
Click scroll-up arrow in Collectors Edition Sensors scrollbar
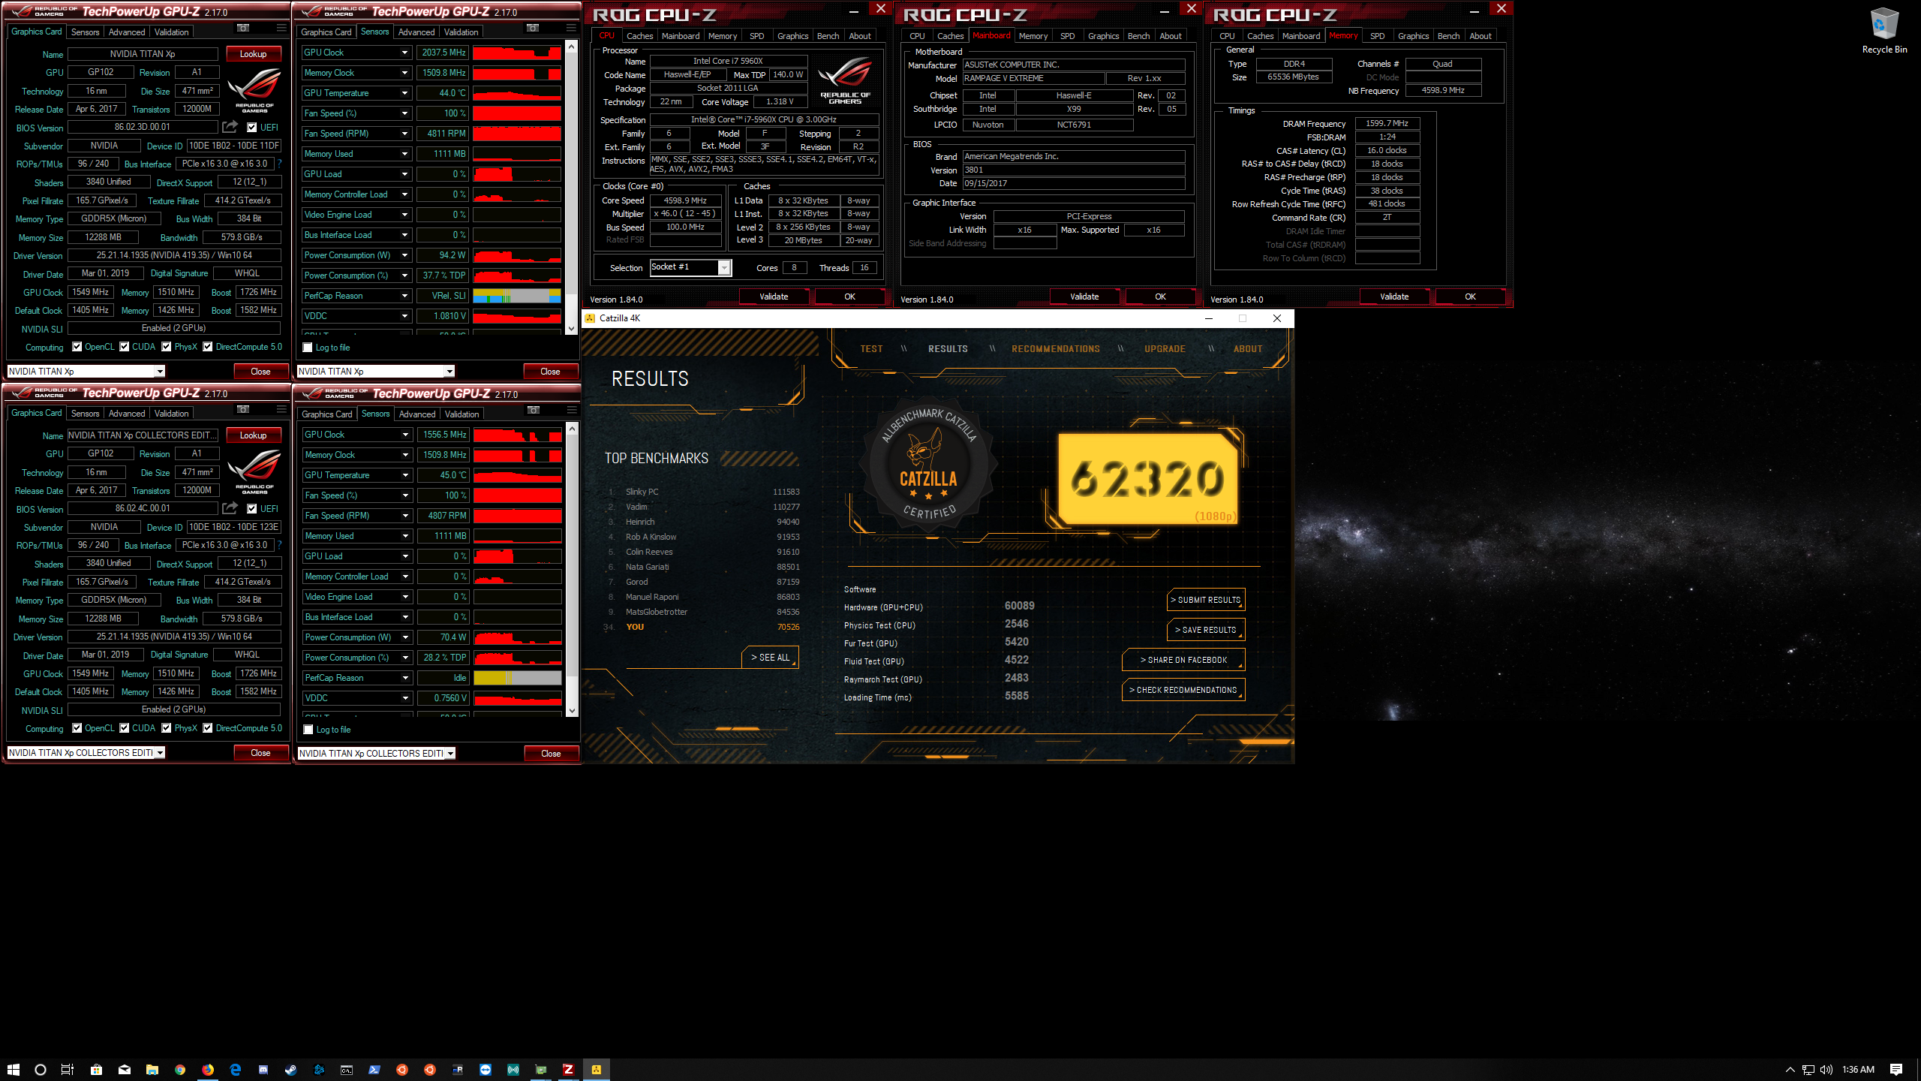(572, 429)
